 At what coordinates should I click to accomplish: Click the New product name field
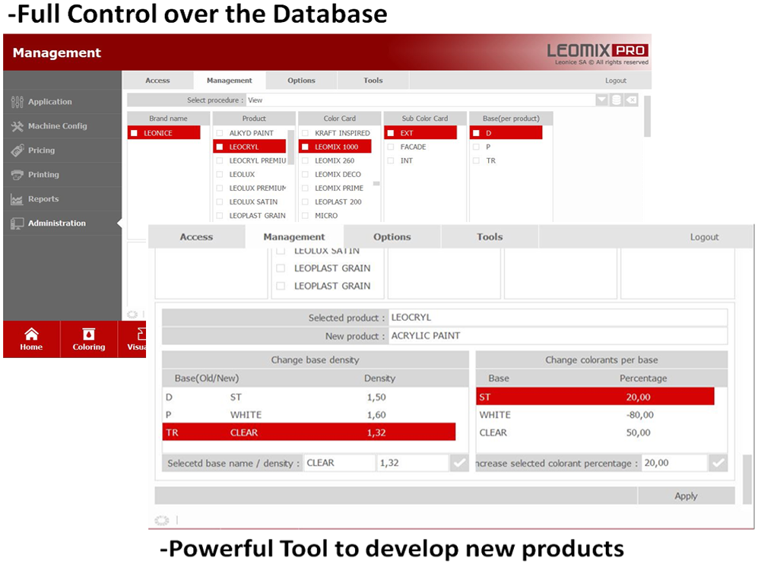coord(557,335)
